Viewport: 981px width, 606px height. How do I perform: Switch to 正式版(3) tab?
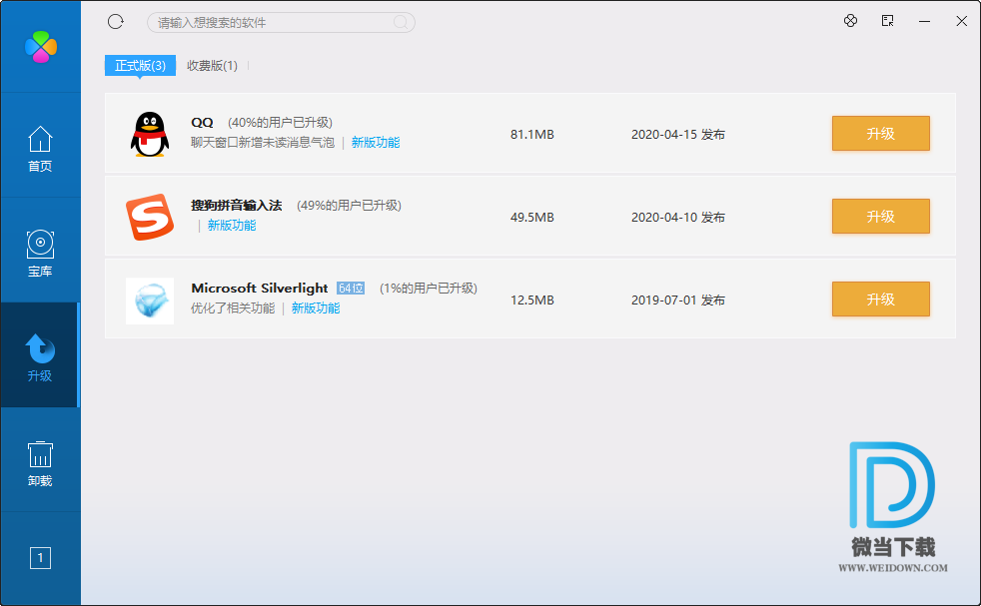140,66
